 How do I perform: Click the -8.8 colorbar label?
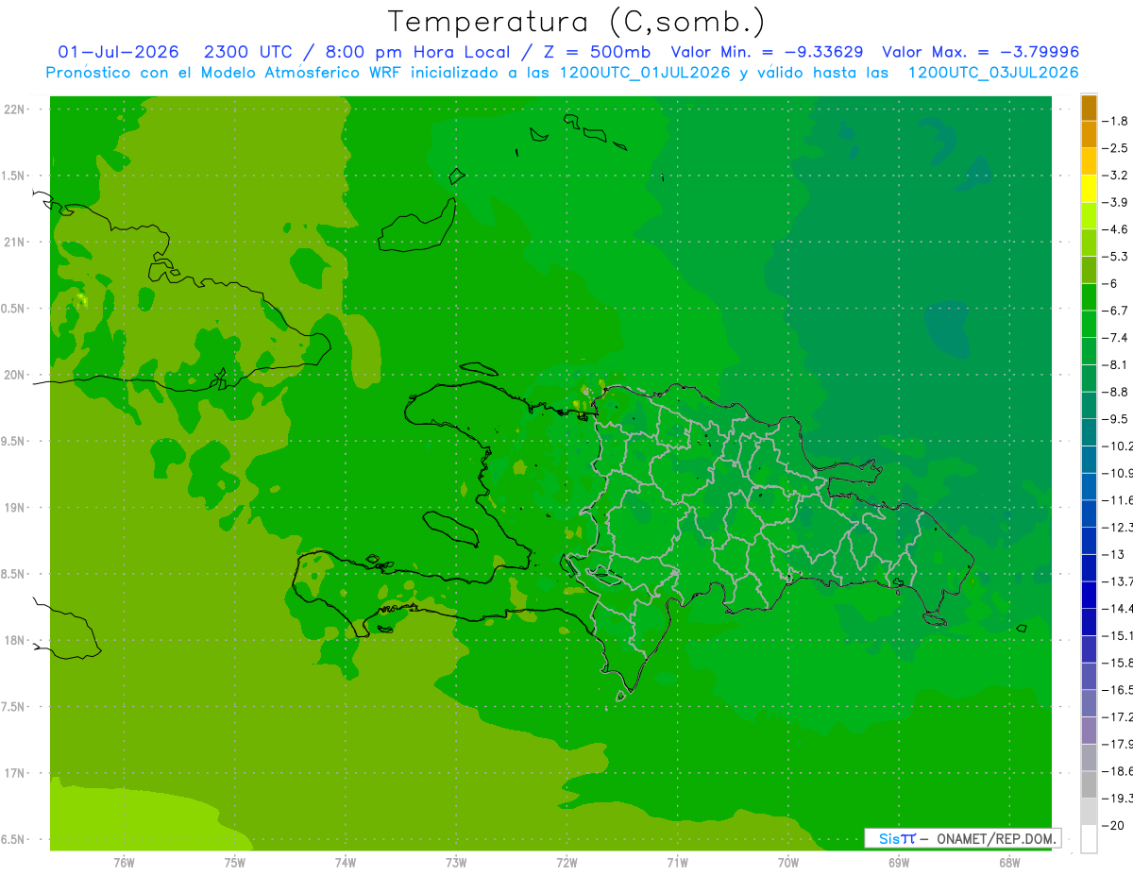coord(1116,392)
